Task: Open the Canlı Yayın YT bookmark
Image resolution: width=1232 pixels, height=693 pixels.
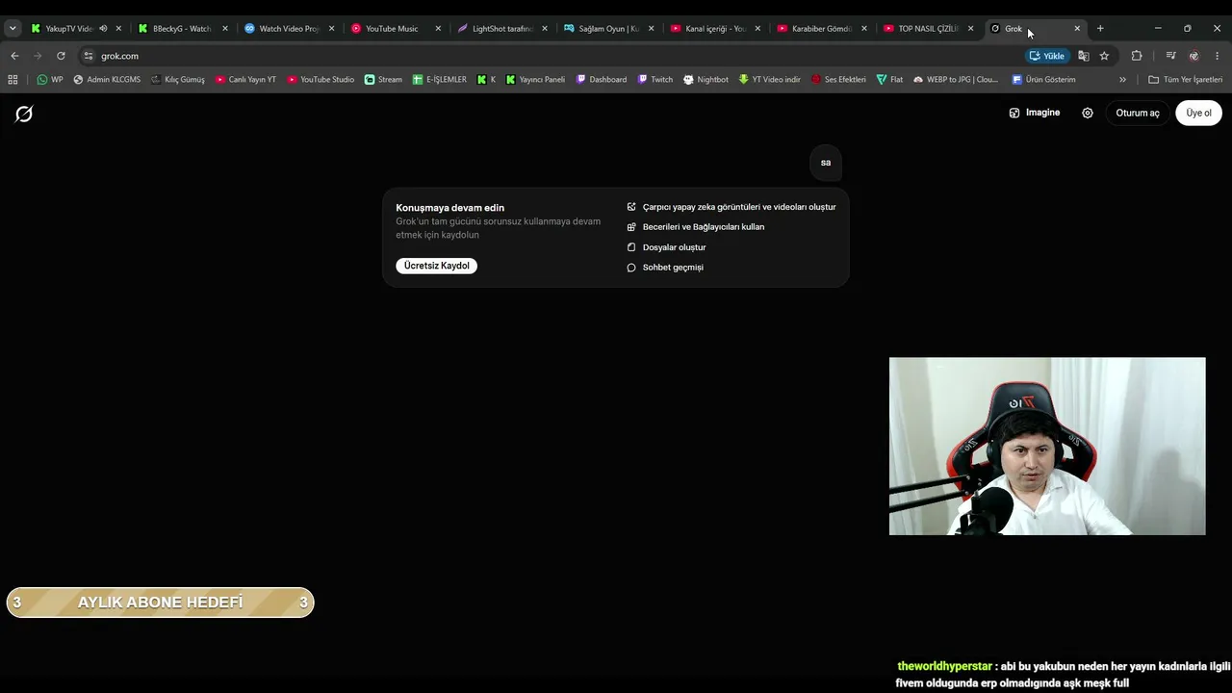Action: coord(245,80)
